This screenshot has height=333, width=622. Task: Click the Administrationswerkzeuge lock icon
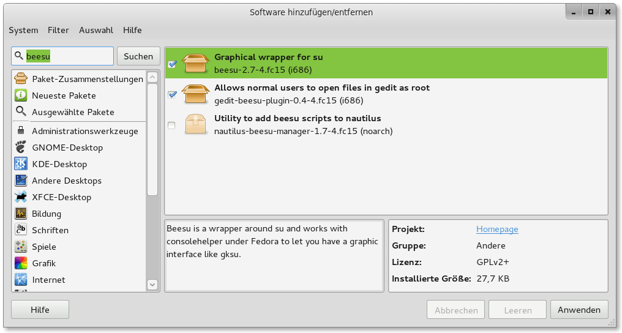21,130
